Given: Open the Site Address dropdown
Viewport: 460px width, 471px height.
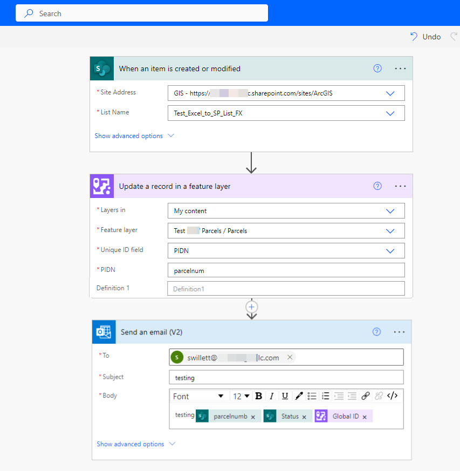Looking at the screenshot, I should [x=390, y=93].
